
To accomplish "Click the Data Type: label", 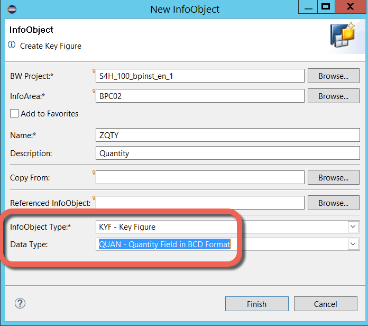I will pyautogui.click(x=29, y=245).
